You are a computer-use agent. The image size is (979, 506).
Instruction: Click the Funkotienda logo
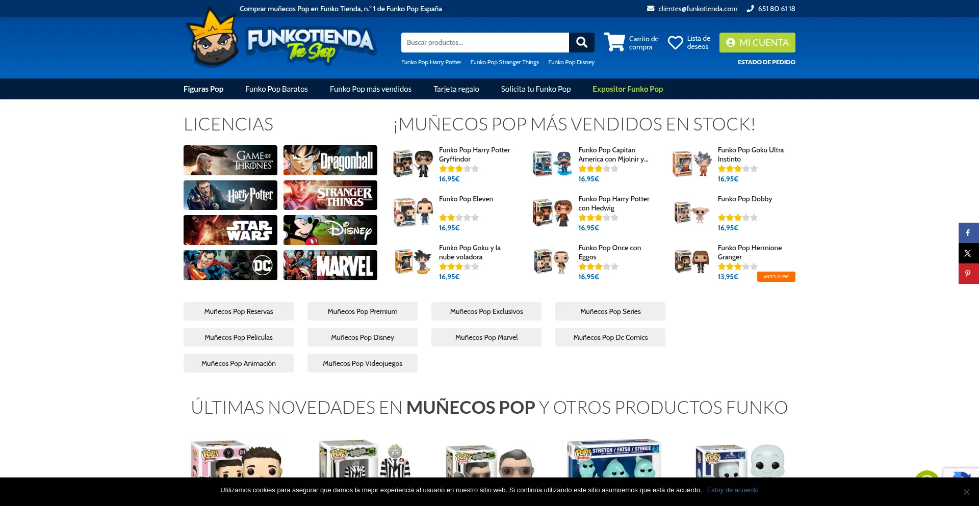pos(281,38)
